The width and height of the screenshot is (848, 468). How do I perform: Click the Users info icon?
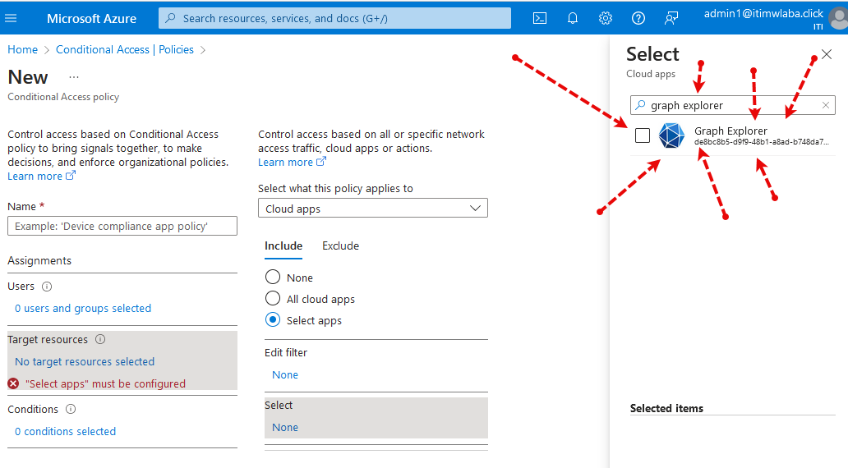47,287
